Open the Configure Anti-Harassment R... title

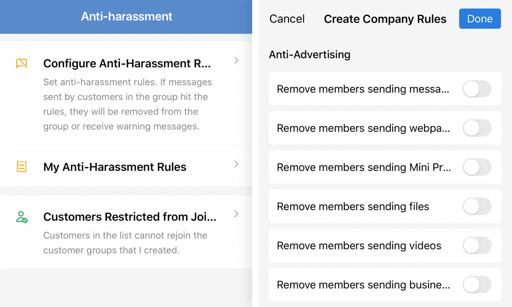pyautogui.click(x=127, y=63)
